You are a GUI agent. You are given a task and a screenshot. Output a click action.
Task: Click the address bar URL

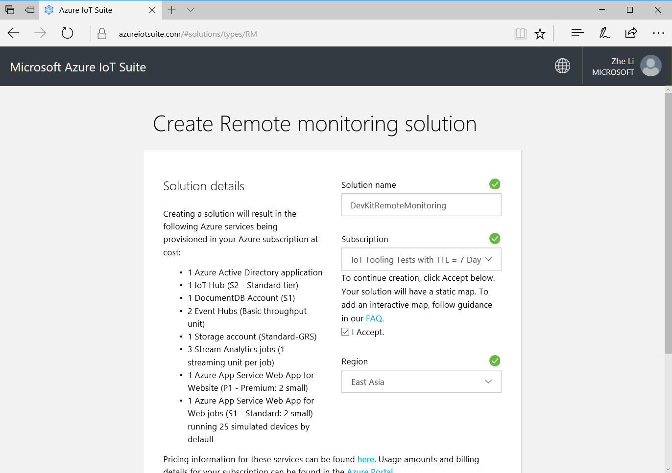(188, 34)
